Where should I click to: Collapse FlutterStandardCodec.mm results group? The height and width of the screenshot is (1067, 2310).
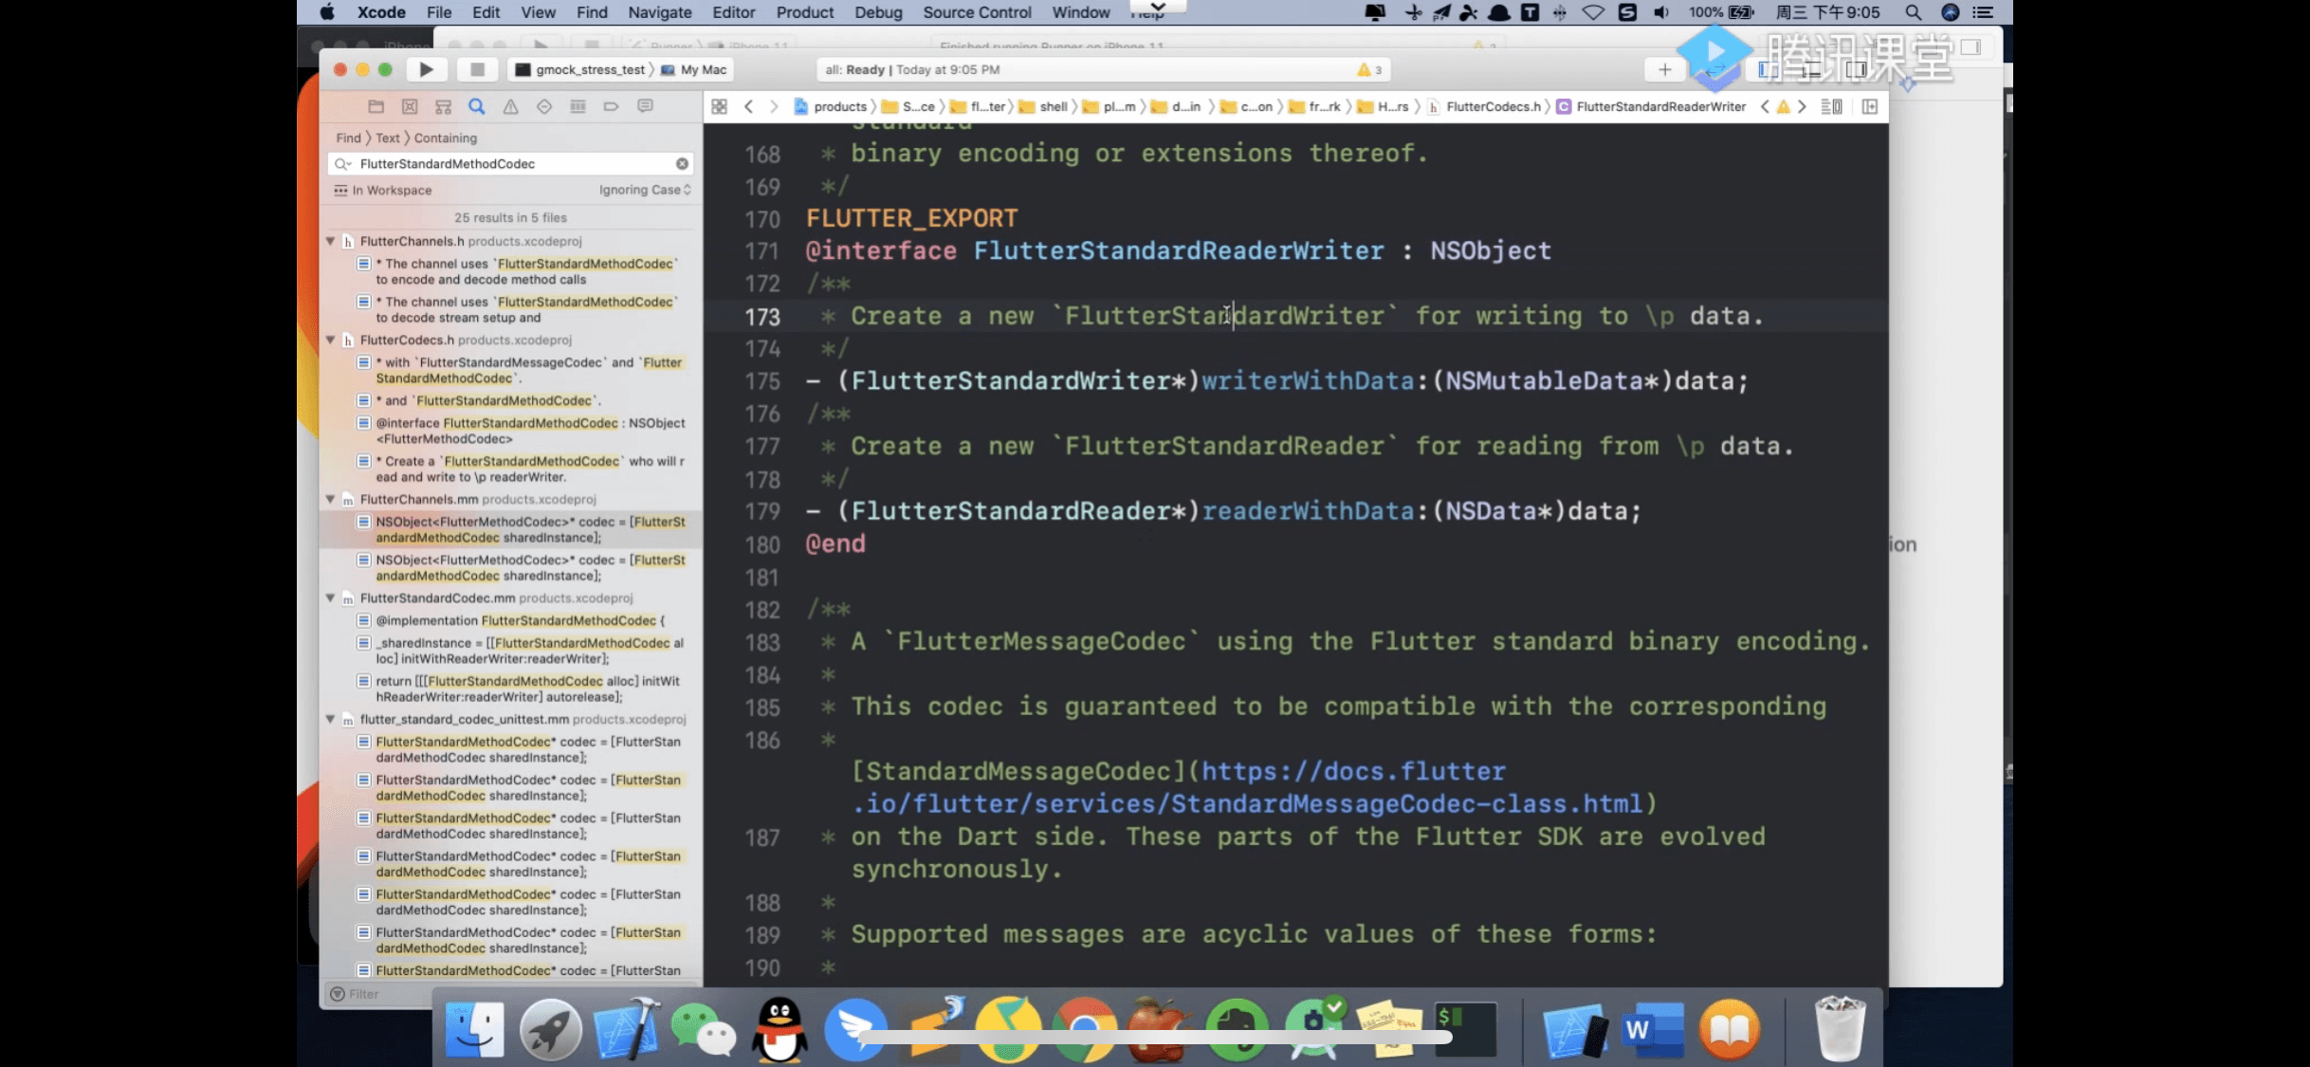[x=331, y=598]
